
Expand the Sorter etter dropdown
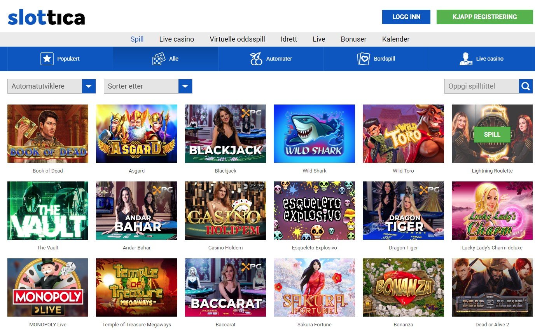point(185,86)
